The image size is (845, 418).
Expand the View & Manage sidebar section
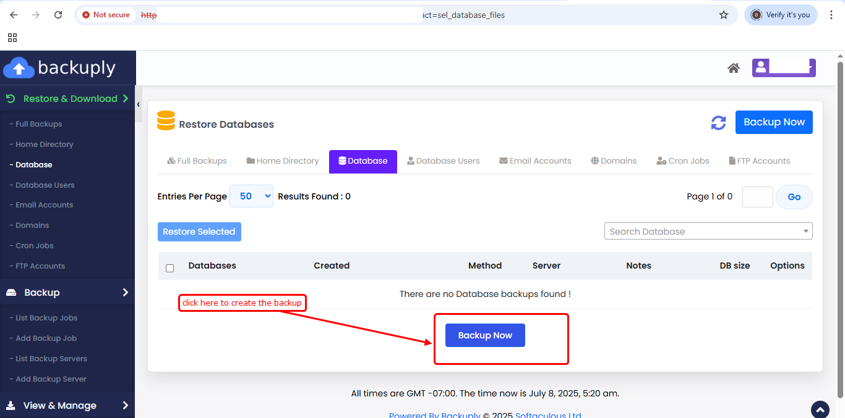tap(67, 406)
